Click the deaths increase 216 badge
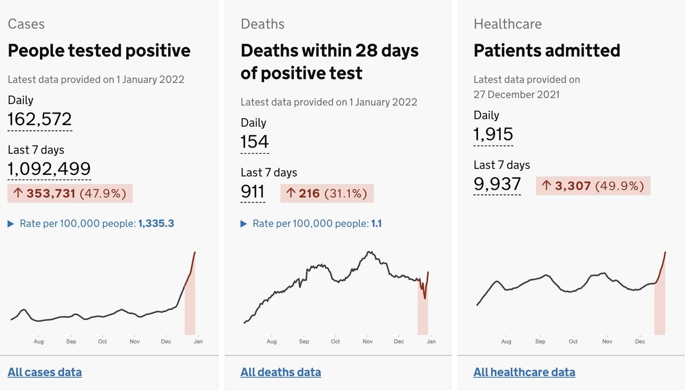This screenshot has width=686, height=392. [327, 193]
